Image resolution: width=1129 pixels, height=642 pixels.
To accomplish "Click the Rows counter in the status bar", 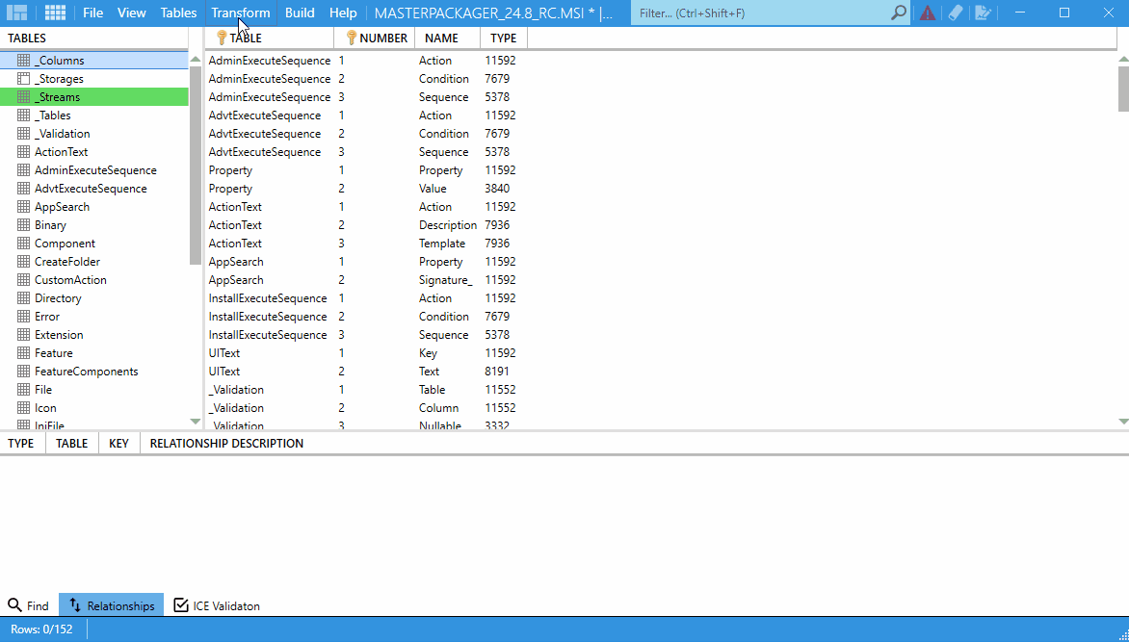I will pos(42,629).
